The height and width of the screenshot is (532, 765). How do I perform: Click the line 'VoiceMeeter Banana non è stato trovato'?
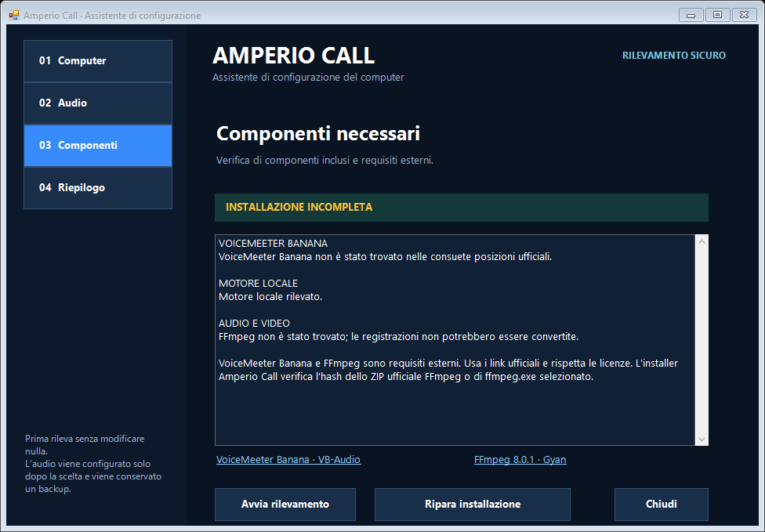[386, 256]
